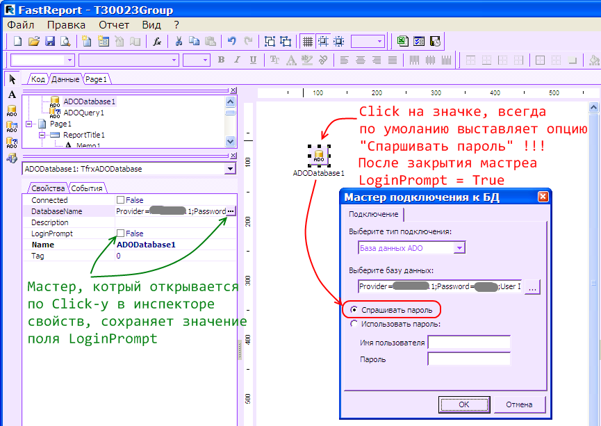601x426 pixels.
Task: Click the Copy toolbar icon
Action: 195,41
